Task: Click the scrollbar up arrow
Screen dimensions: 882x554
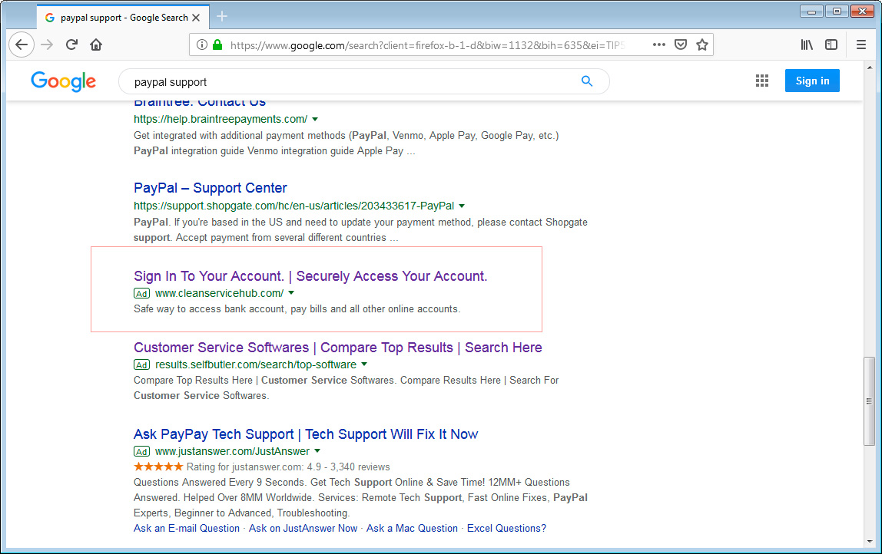Action: pyautogui.click(x=870, y=68)
